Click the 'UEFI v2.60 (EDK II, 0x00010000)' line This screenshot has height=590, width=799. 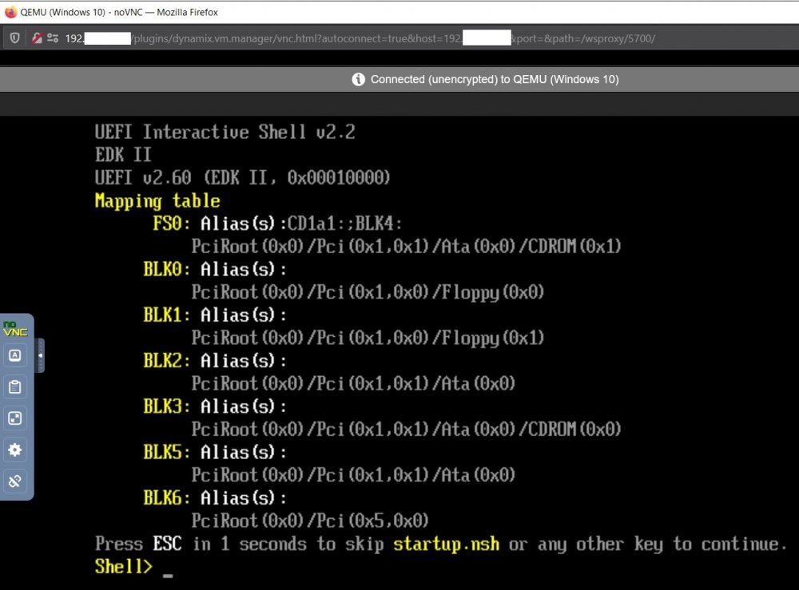(243, 178)
